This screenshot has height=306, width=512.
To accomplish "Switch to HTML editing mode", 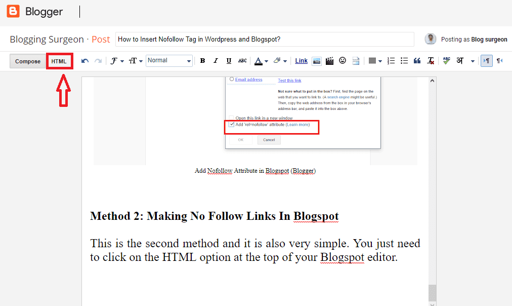I will pos(59,61).
